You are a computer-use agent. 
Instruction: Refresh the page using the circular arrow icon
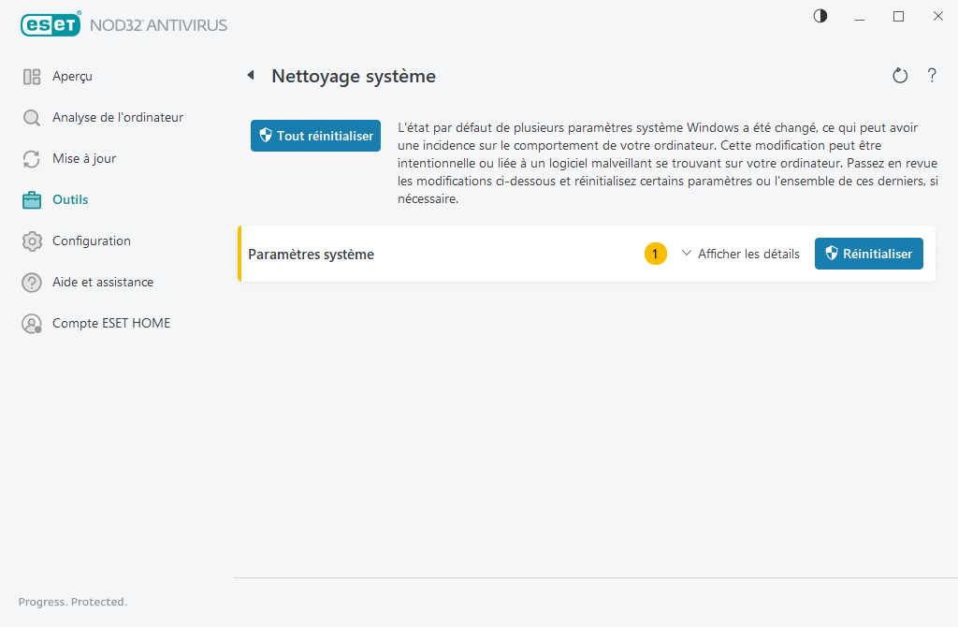[x=899, y=76]
